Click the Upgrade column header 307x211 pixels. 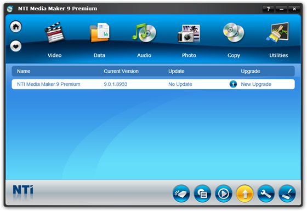pos(251,71)
